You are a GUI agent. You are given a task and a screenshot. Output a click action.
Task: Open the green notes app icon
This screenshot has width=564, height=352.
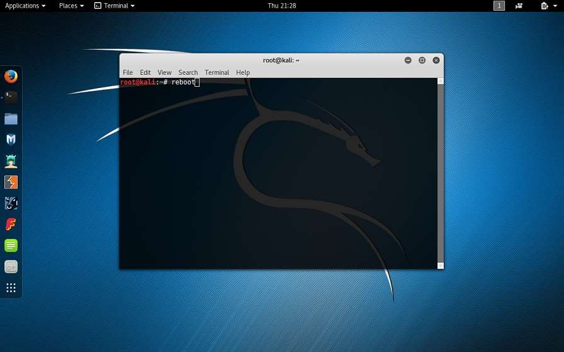pyautogui.click(x=11, y=246)
